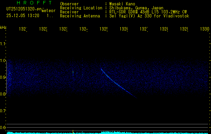Screen dimensions: 211x134
Task: Click the 1326 time axis label
Action: pos(124,29)
